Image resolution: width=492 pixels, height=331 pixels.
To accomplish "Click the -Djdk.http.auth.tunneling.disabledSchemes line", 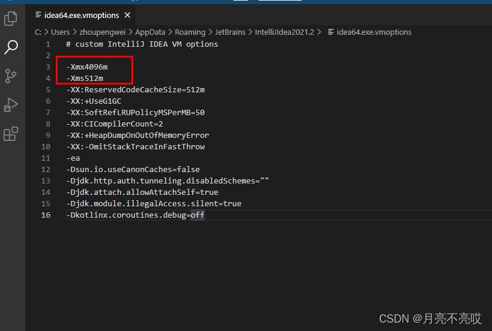I will click(167, 181).
